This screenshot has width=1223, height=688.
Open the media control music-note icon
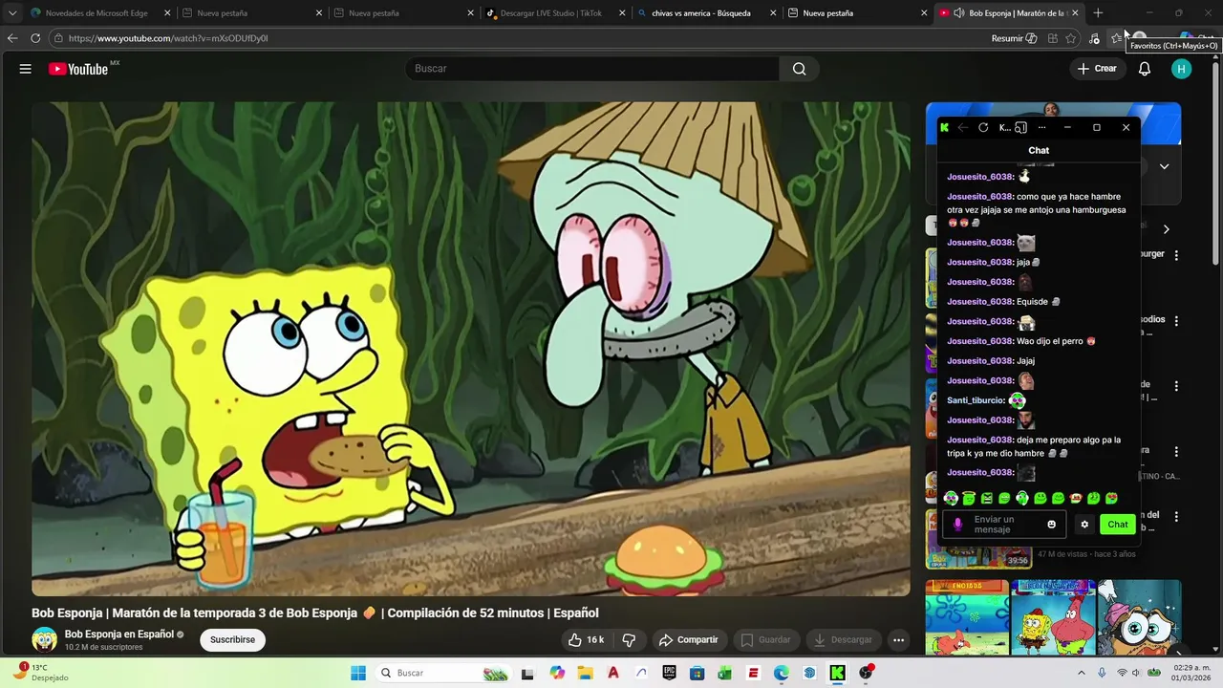(x=1094, y=38)
